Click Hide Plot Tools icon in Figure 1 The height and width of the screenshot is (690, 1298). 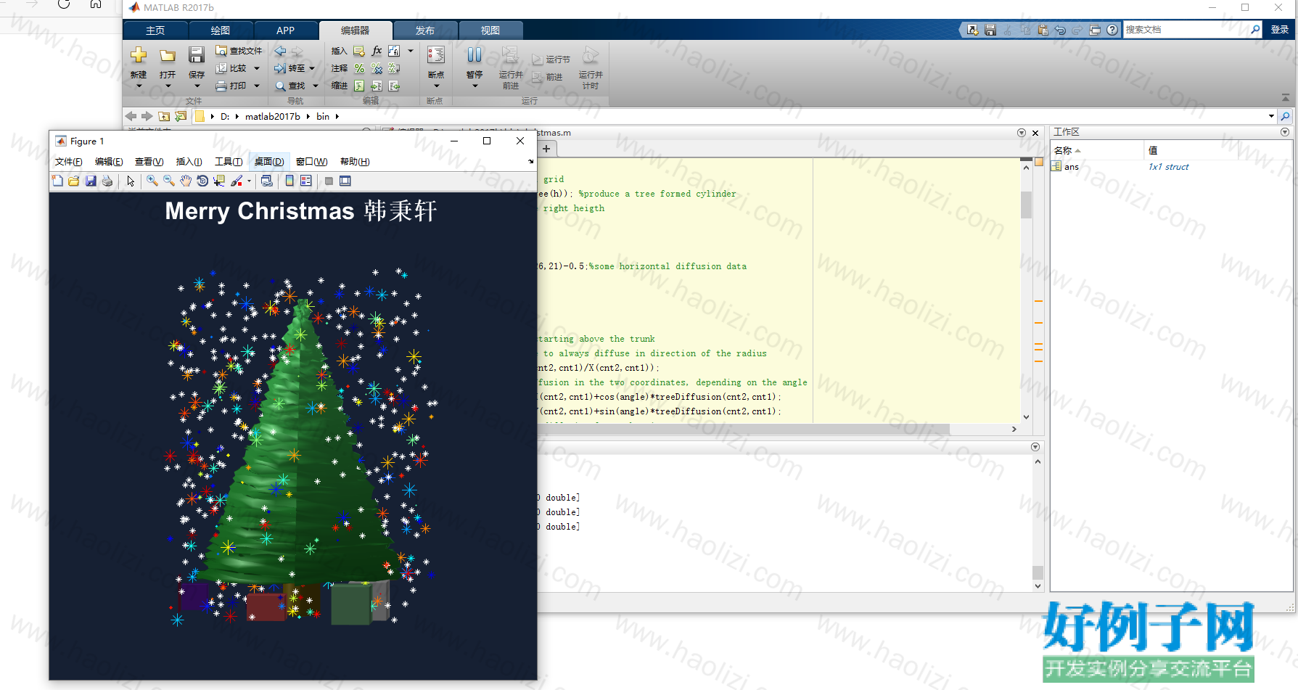pyautogui.click(x=329, y=181)
